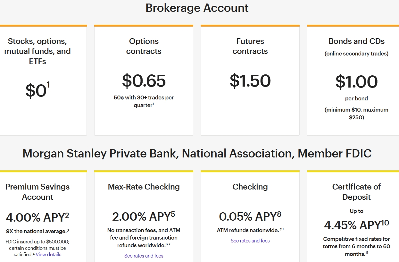The height and width of the screenshot is (262, 399).
Task: Select the Bonds and CDs card title
Action: [356, 41]
